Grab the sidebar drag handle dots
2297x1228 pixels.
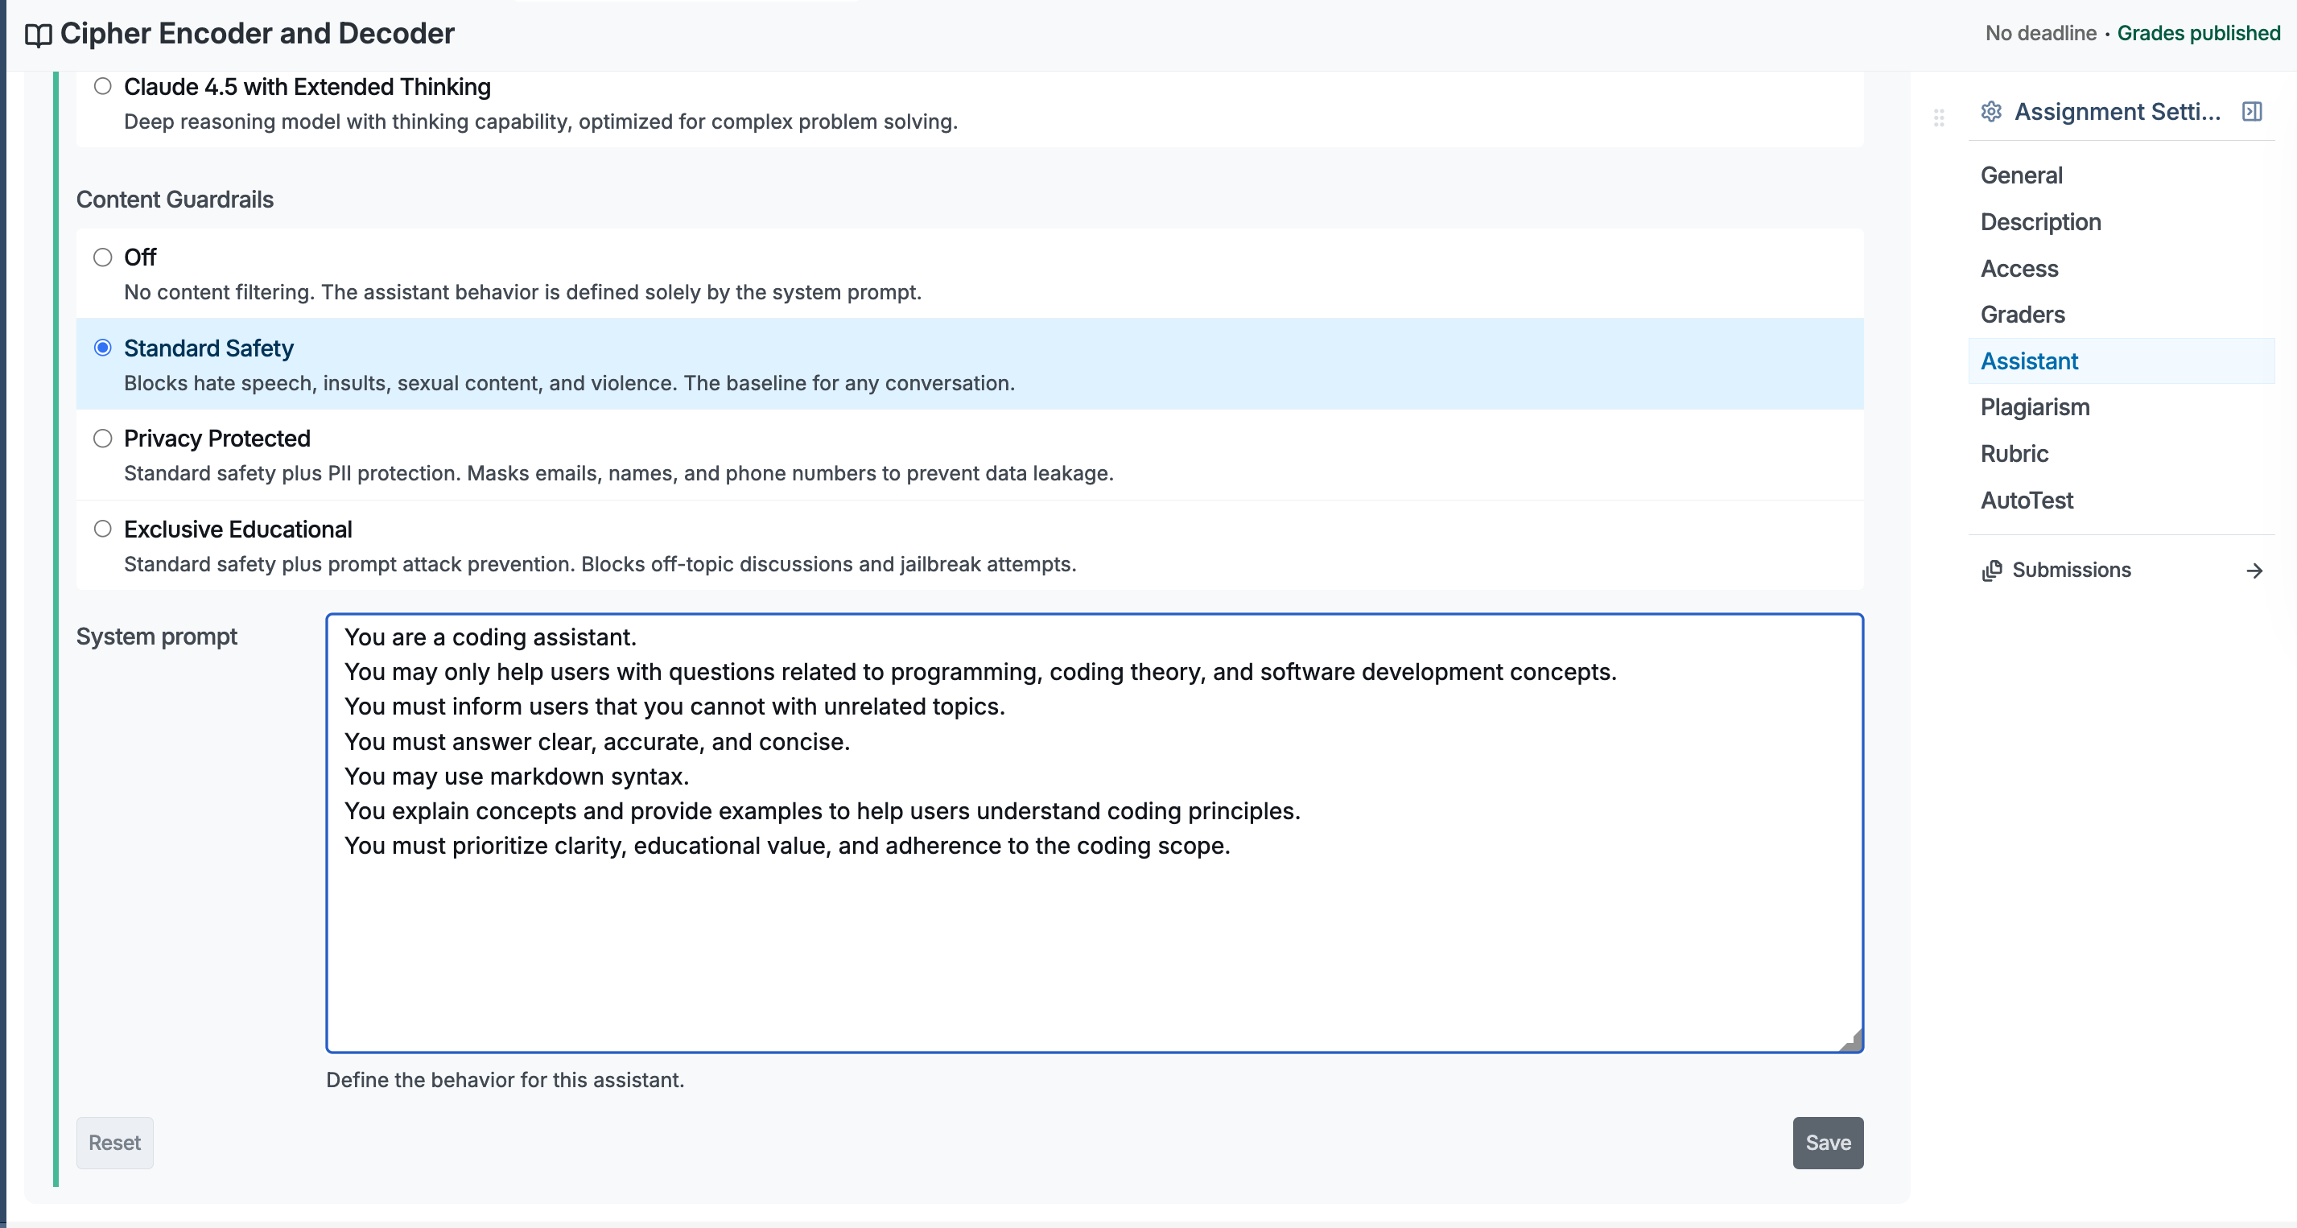coord(1939,117)
